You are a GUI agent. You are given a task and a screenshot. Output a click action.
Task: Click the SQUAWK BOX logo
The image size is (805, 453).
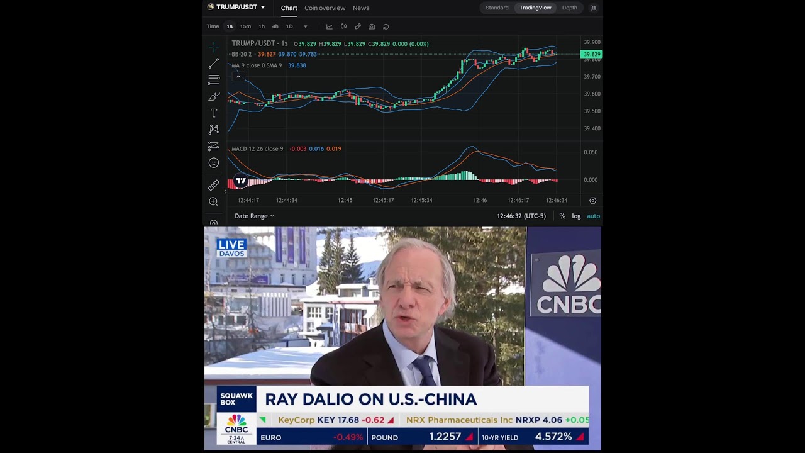point(236,399)
